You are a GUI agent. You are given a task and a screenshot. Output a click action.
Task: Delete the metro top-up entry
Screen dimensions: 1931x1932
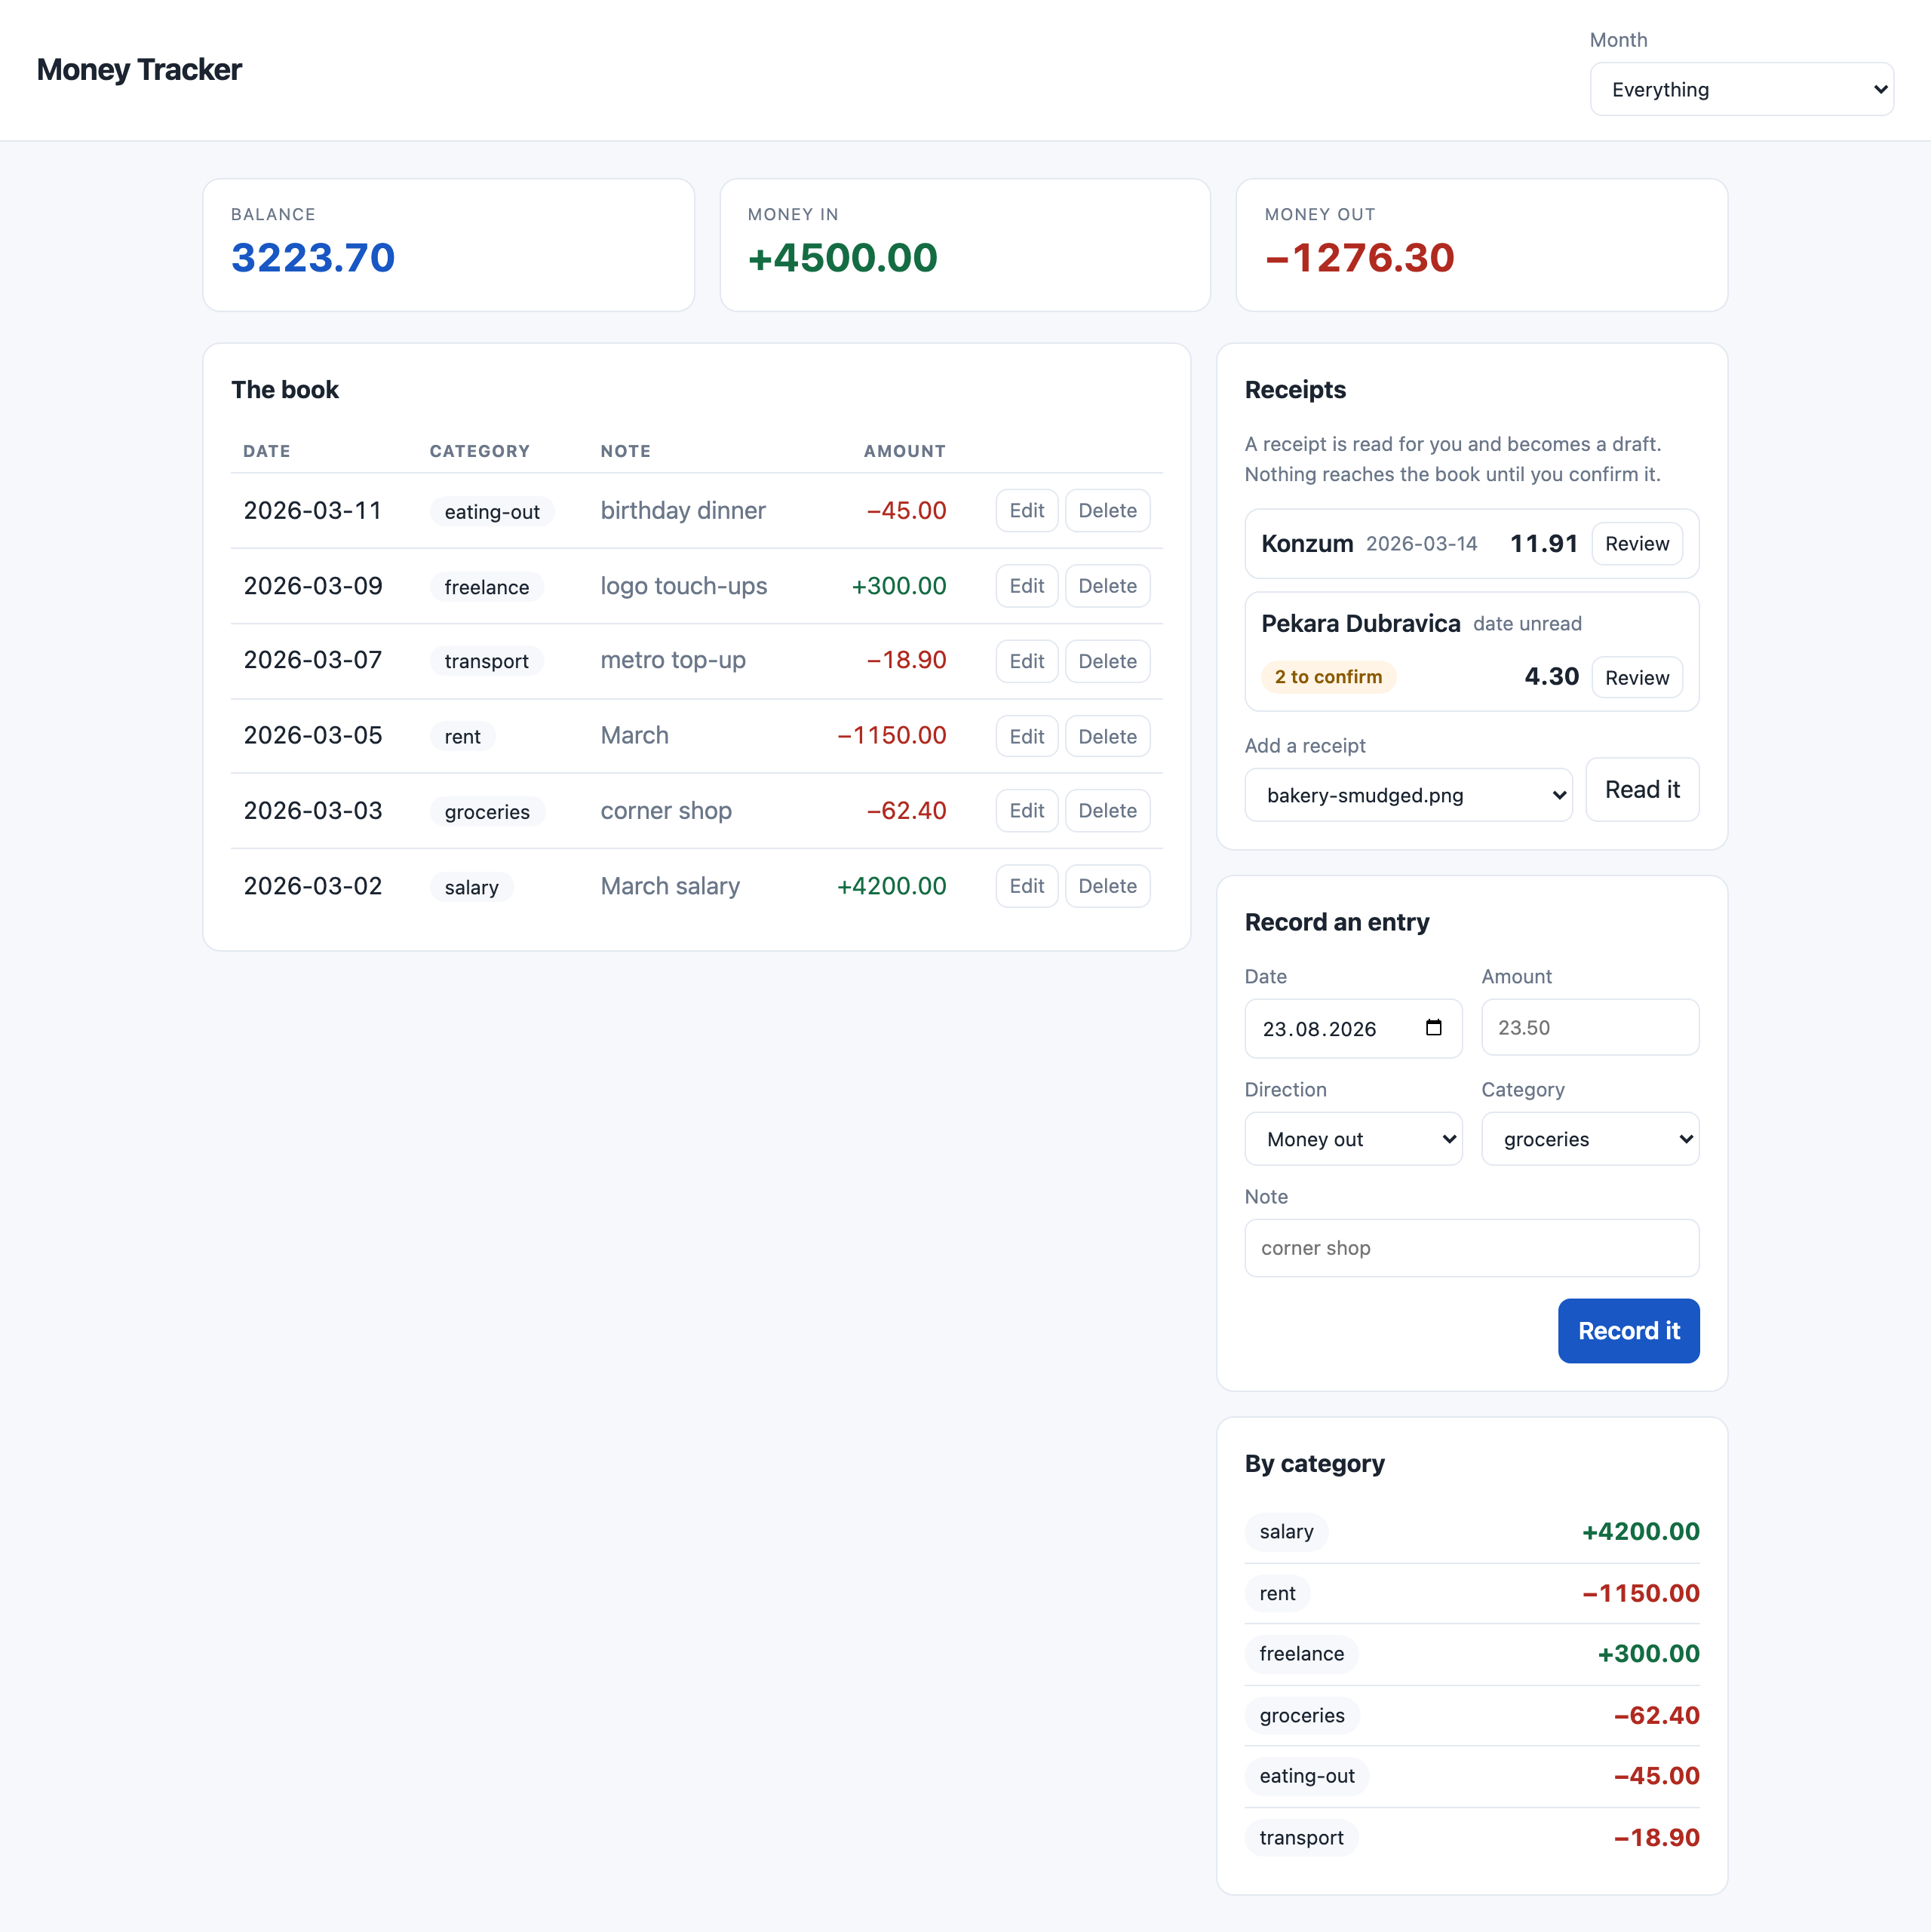(x=1107, y=661)
